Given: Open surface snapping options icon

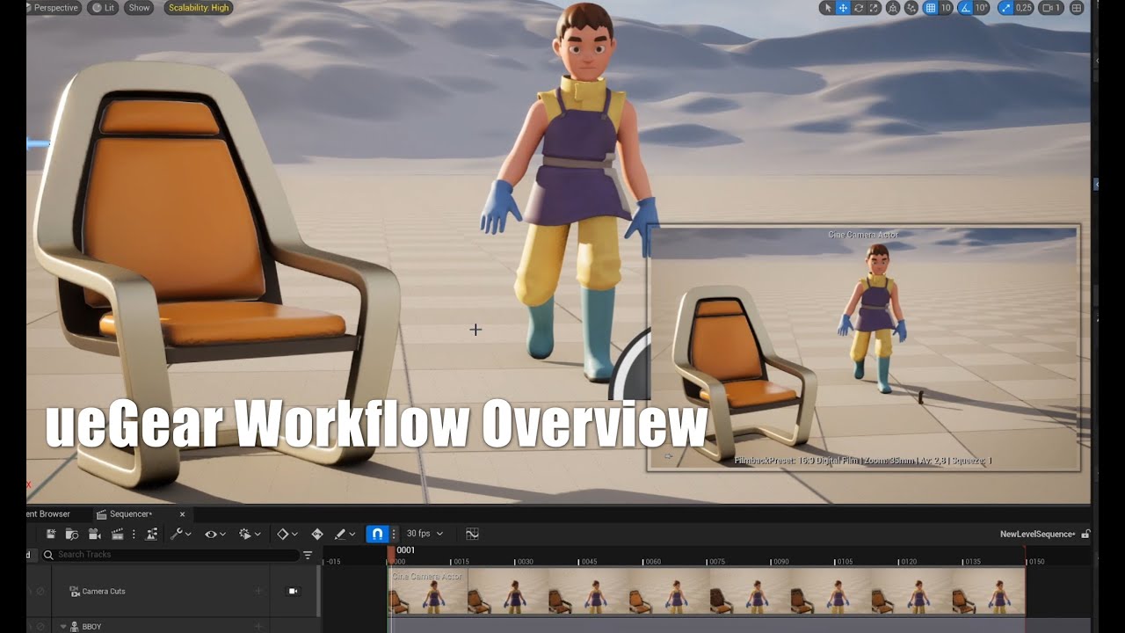Looking at the screenshot, I should click(x=893, y=8).
